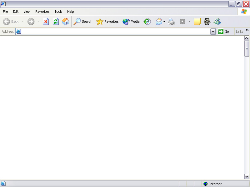
Task: Click the Forward navigation arrow button
Action: 31,22
